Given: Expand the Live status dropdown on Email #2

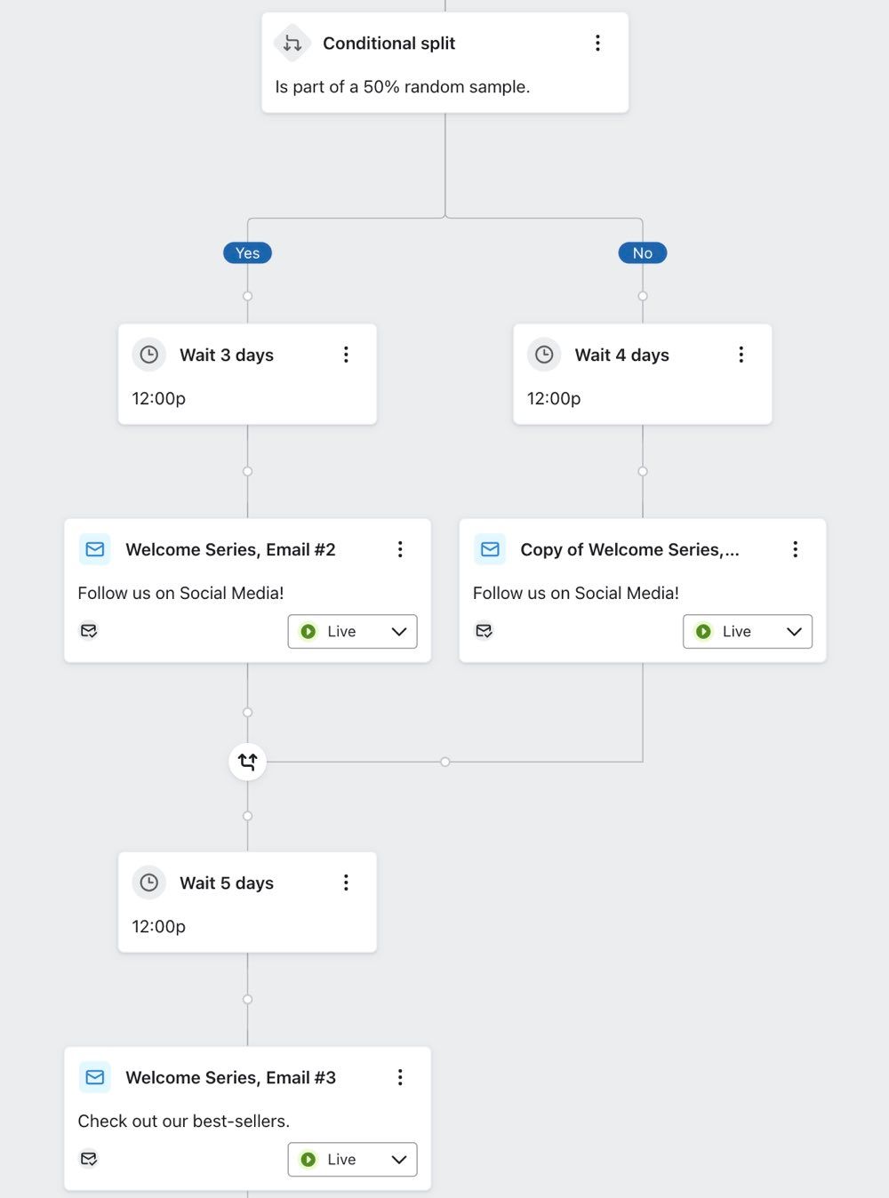Looking at the screenshot, I should click(x=398, y=631).
